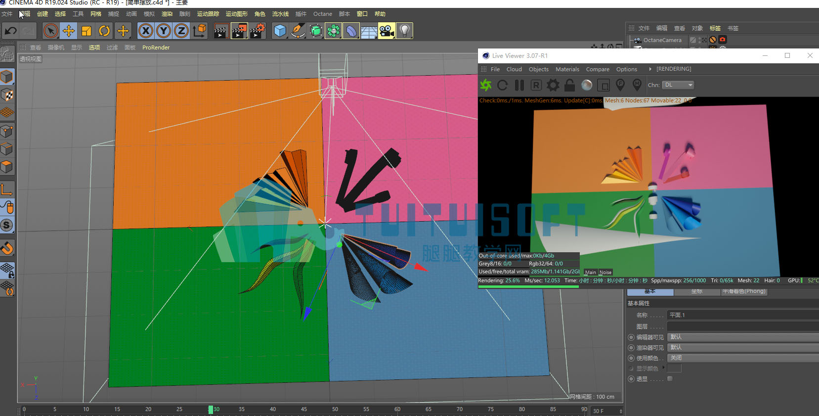The height and width of the screenshot is (416, 819).
Task: Restart render in Live Viewer
Action: (x=503, y=85)
